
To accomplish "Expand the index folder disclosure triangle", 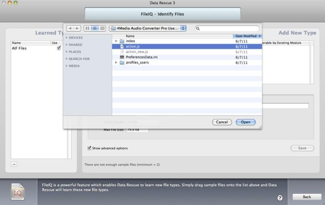I will (x=117, y=41).
